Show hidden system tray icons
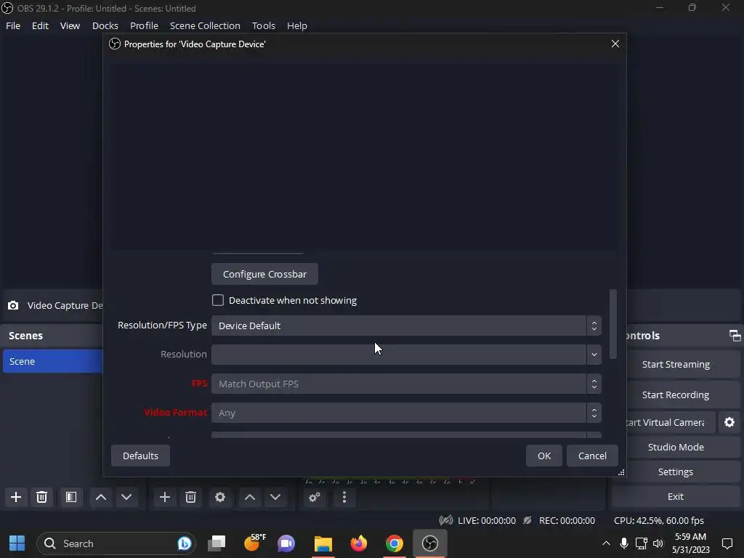744x558 pixels. pyautogui.click(x=606, y=543)
